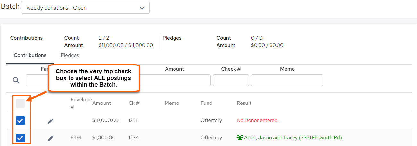Open Abler, Jason and Tracey donor link
The image size is (417, 146).
[x=293, y=138]
